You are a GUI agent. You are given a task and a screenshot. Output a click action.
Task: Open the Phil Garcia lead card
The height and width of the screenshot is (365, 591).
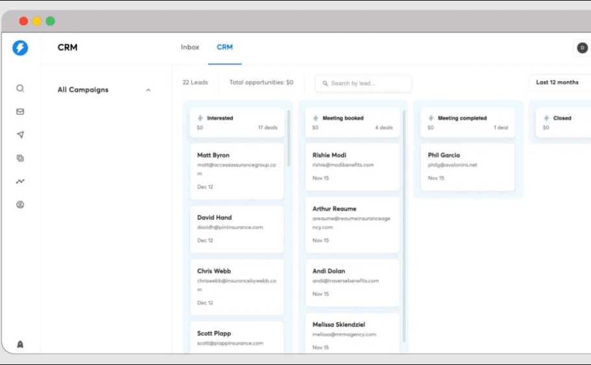pyautogui.click(x=467, y=166)
